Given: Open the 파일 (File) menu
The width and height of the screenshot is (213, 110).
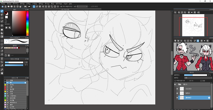Looking at the screenshot, I should click(x=3, y=4).
